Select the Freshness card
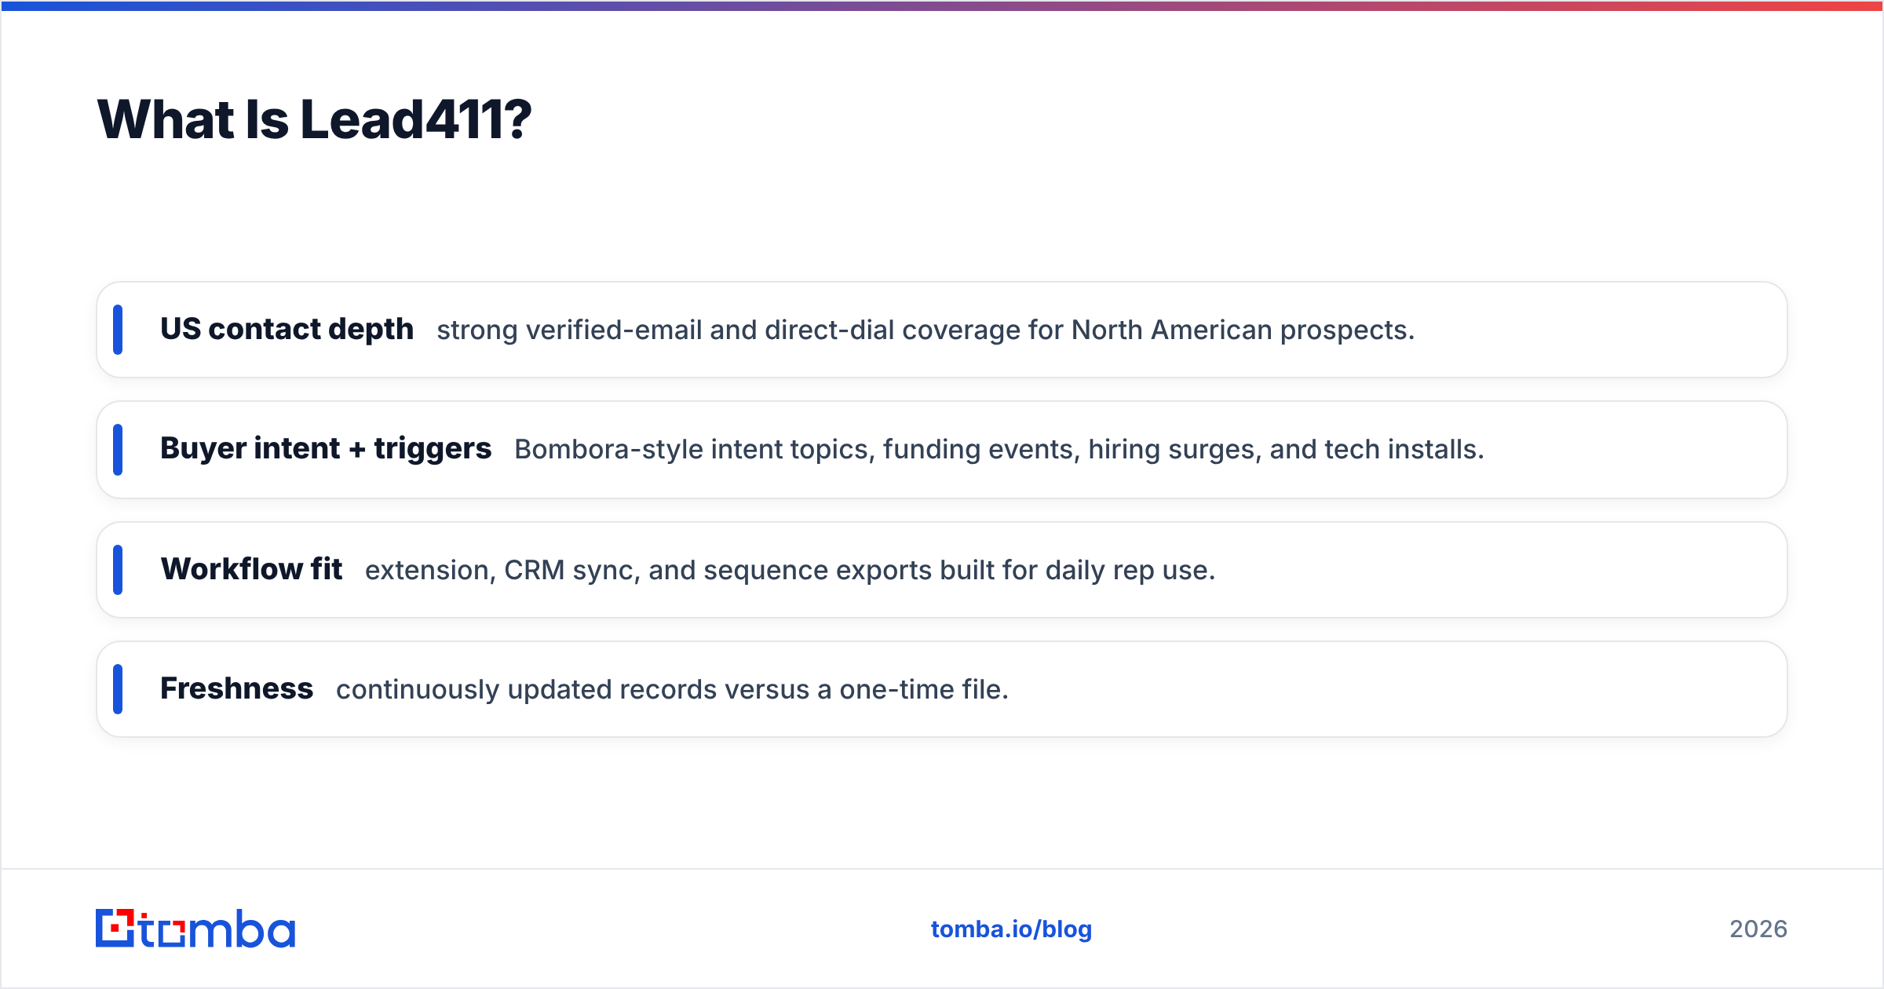Screen dimensions: 1884x989 pyautogui.click(x=942, y=689)
